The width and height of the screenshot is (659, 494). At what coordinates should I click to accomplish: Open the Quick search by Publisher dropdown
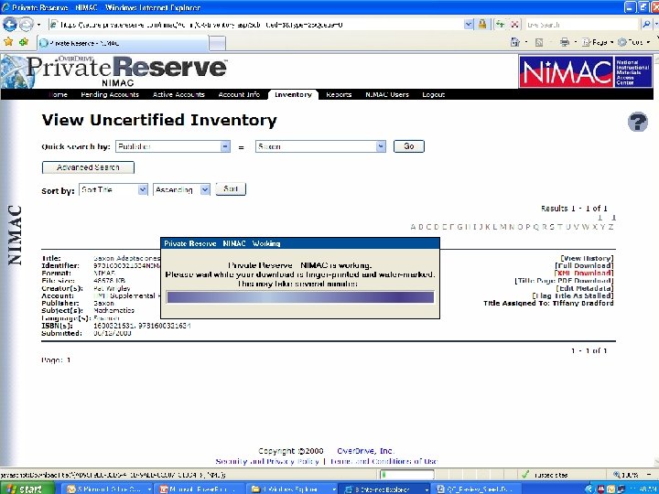pos(173,146)
